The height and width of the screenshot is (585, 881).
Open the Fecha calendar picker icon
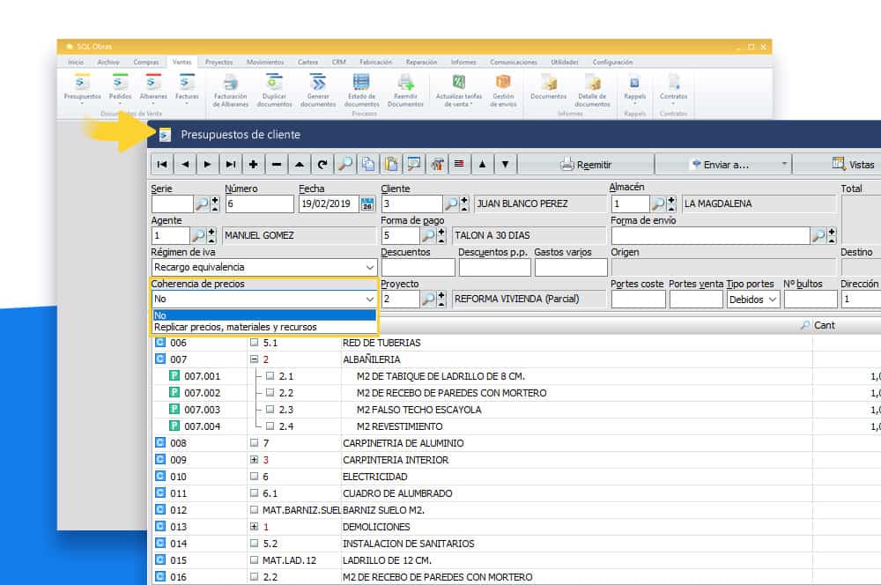point(368,204)
